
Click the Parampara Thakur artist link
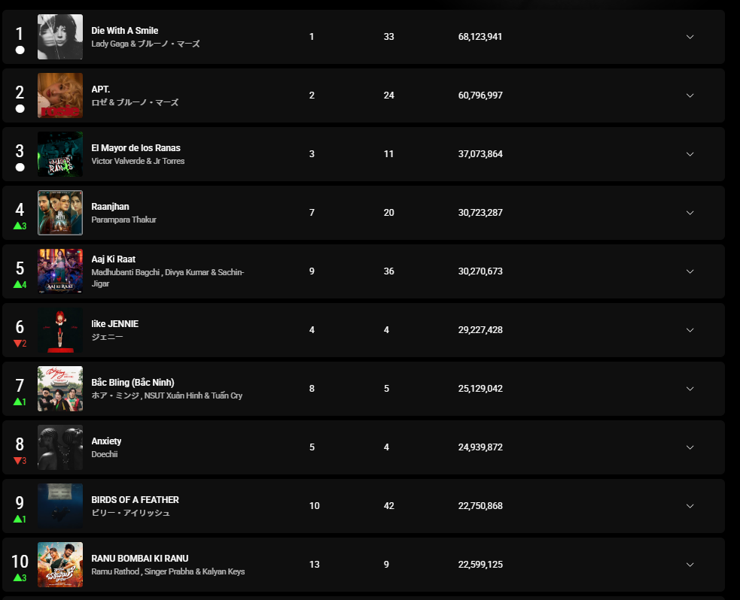click(123, 220)
